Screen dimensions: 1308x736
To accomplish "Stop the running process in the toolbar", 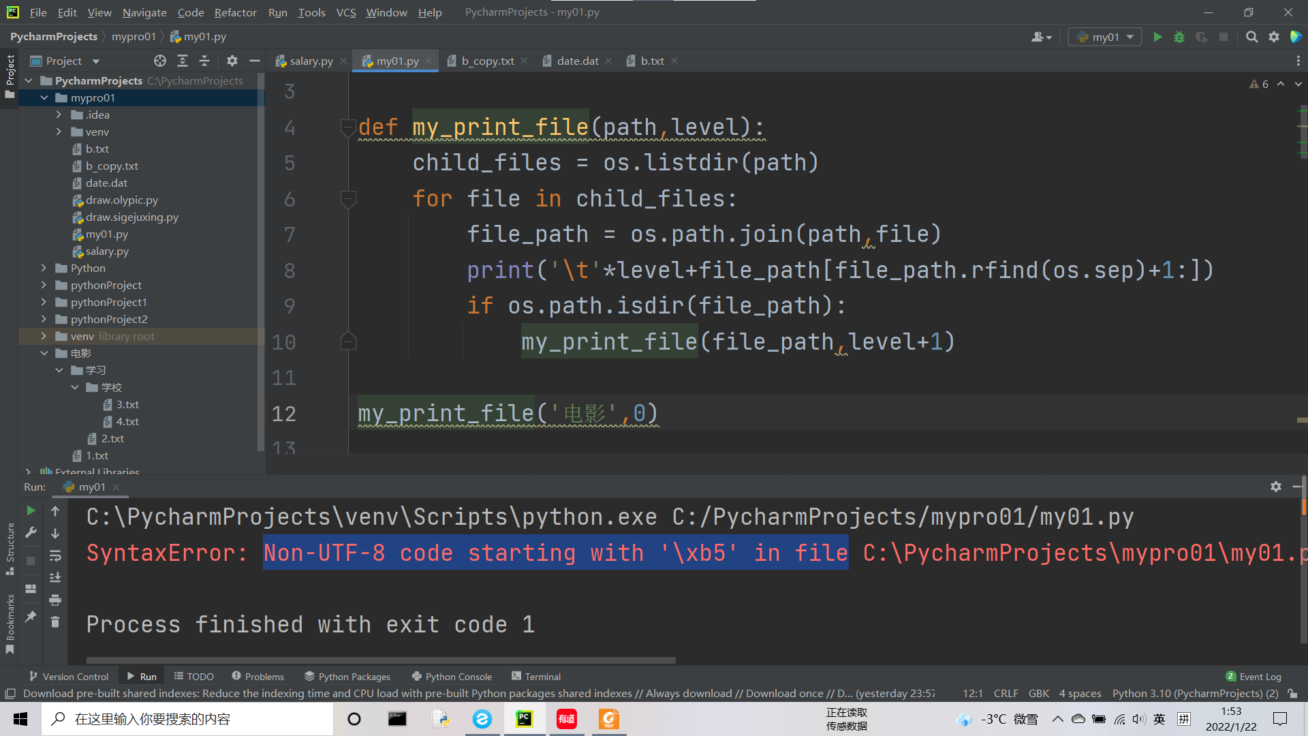I will click(x=1224, y=37).
